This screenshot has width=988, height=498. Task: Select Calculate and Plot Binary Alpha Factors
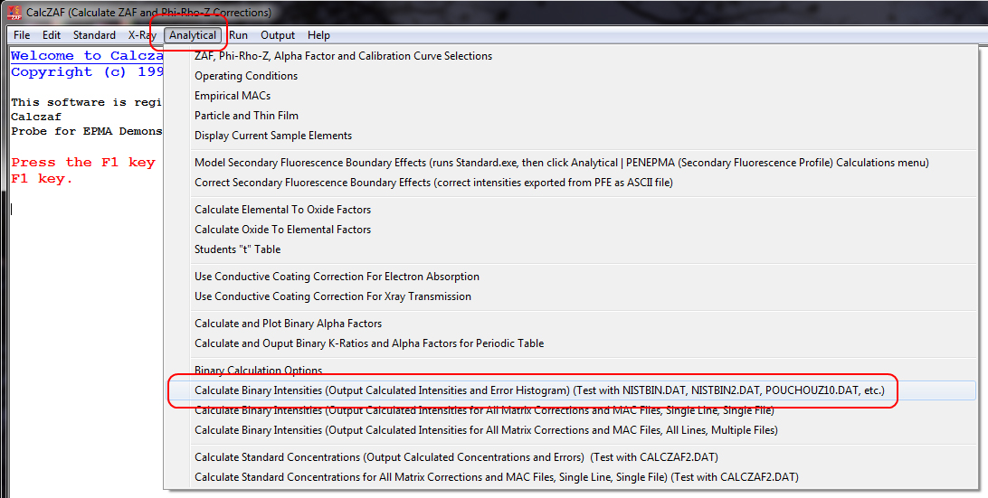288,324
